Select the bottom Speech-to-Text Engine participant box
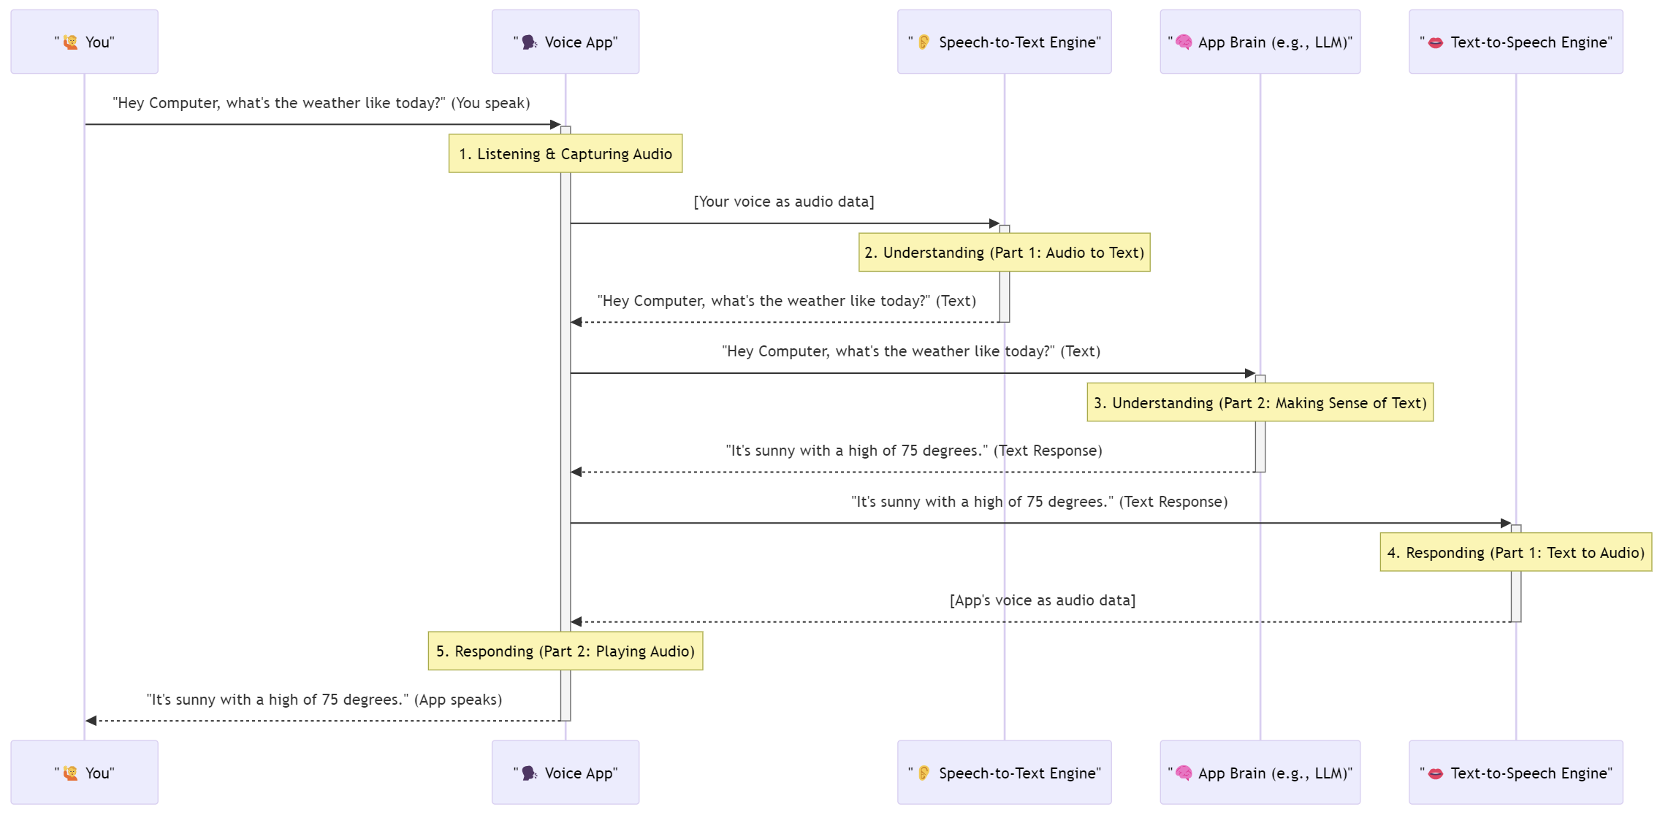The width and height of the screenshot is (1660, 823). [1004, 772]
